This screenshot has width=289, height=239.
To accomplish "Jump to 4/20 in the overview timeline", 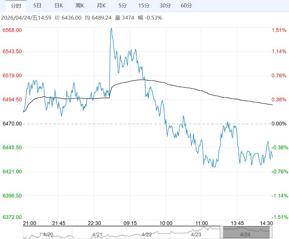I will [x=47, y=234].
